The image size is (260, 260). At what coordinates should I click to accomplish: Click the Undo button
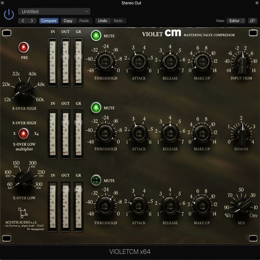point(103,21)
